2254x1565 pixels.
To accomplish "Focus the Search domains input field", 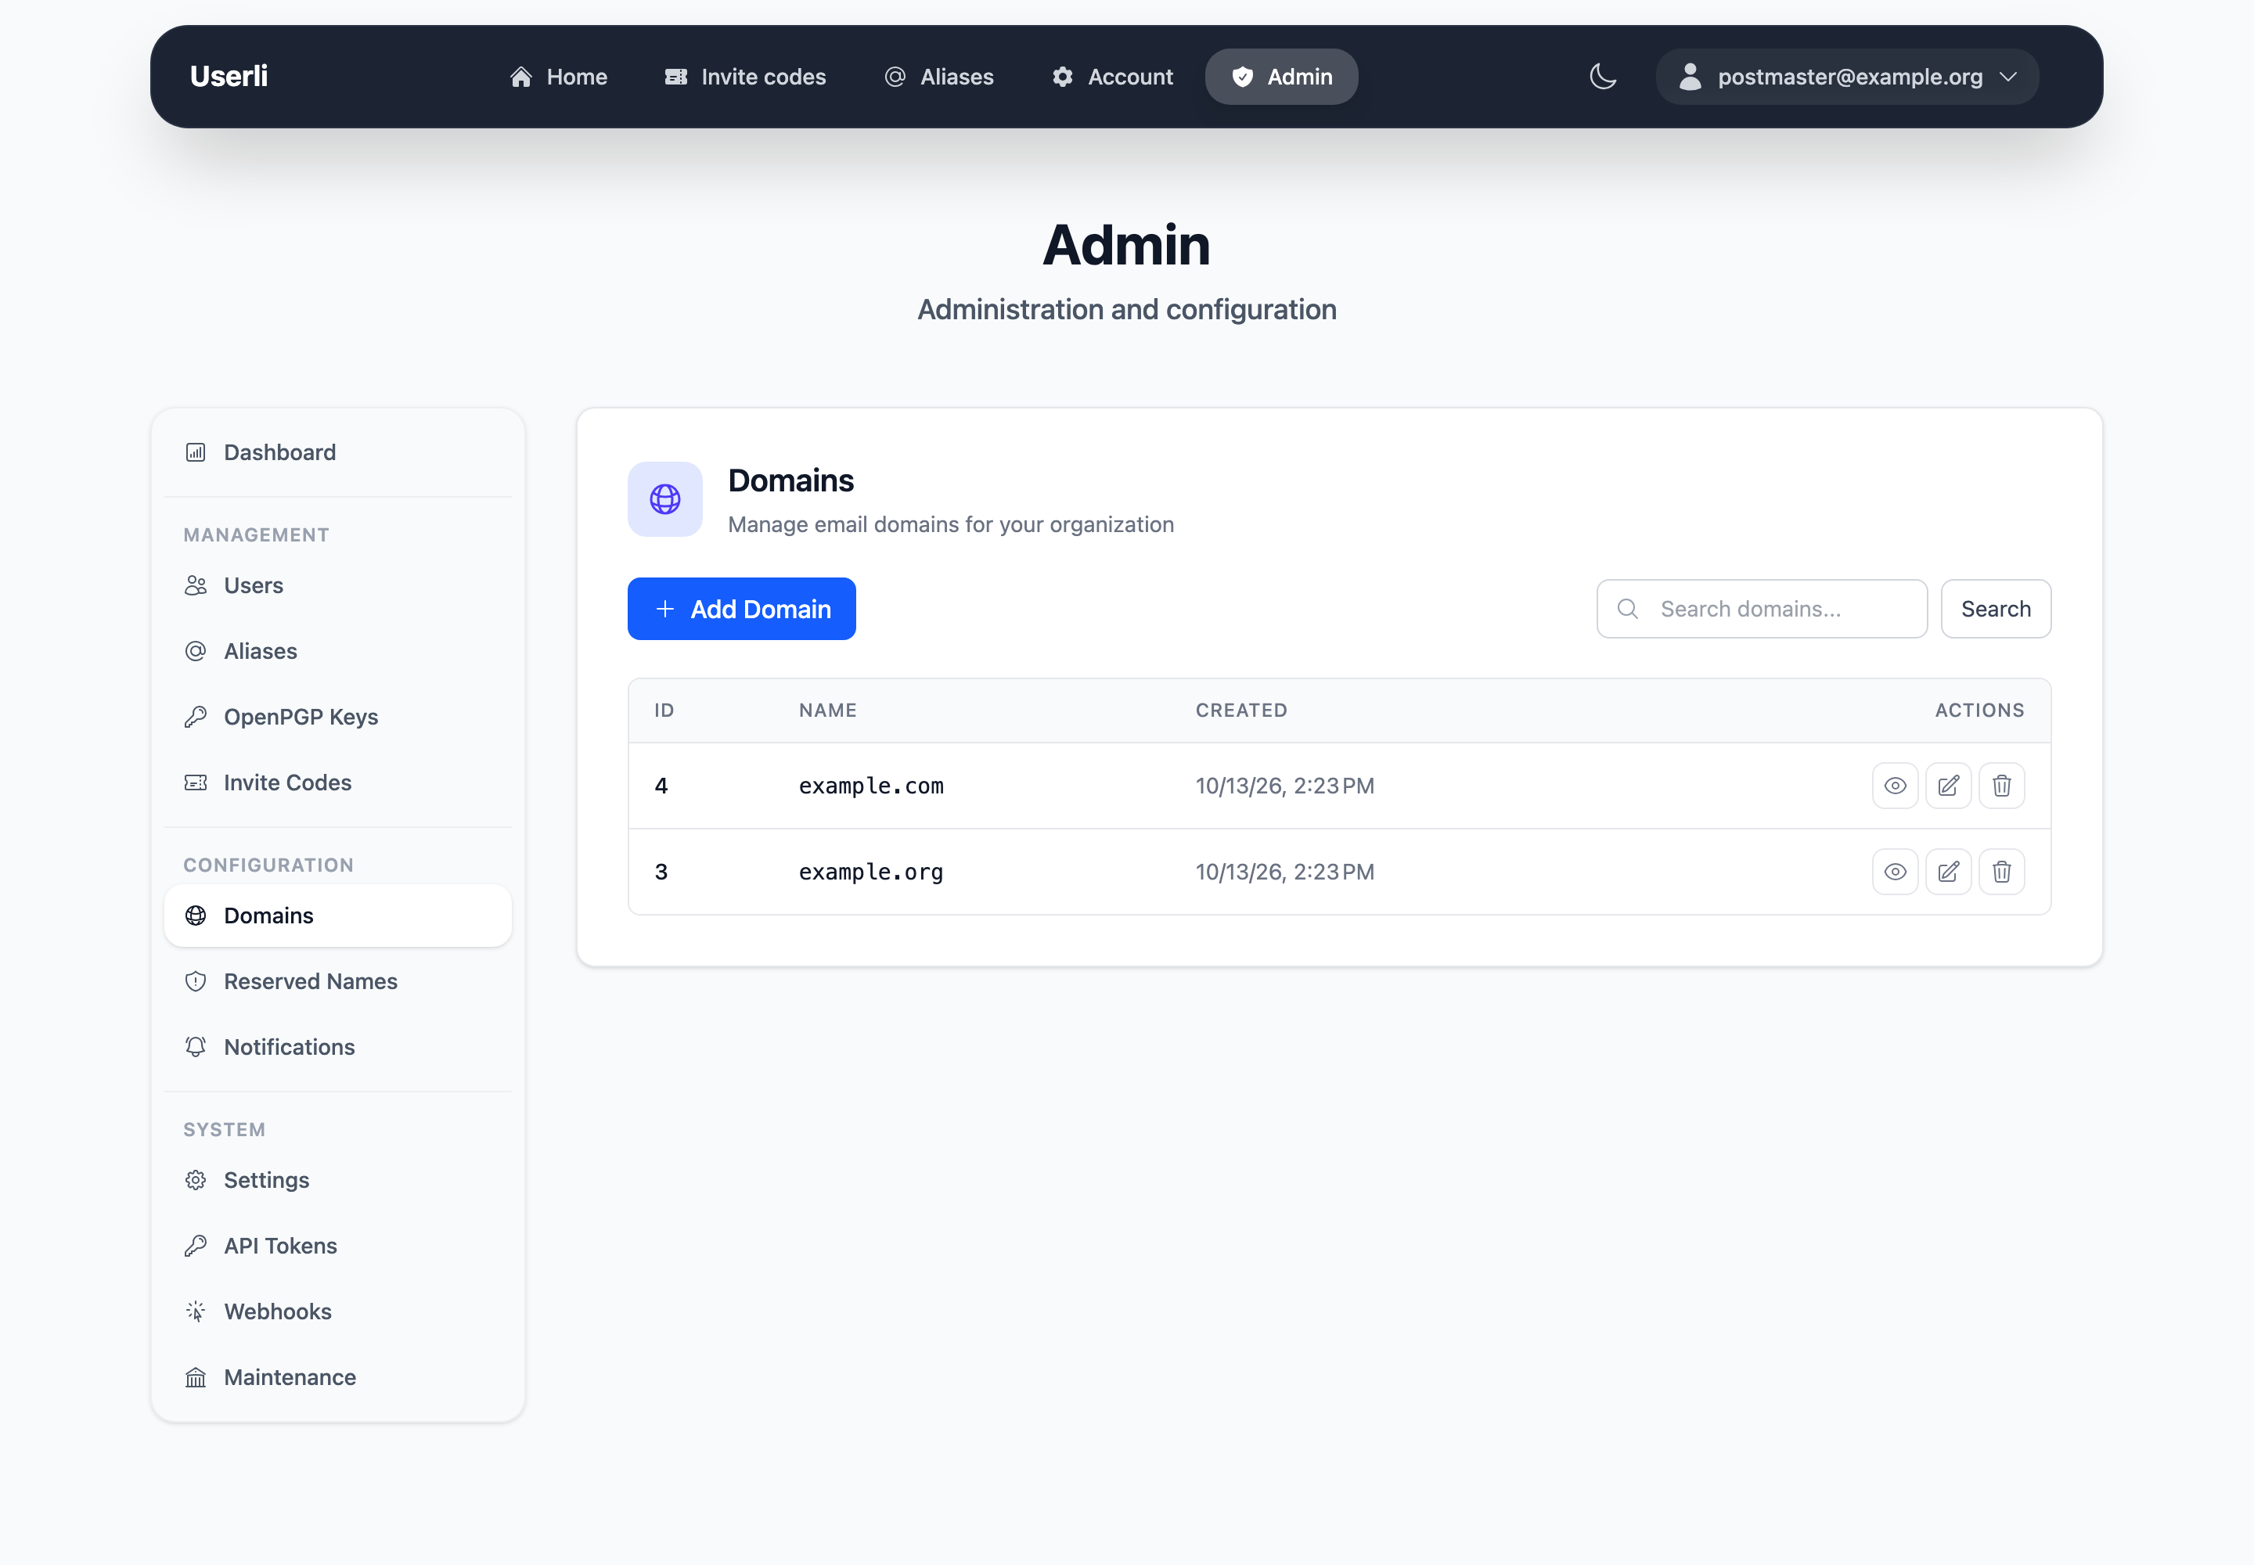I will 1762,609.
